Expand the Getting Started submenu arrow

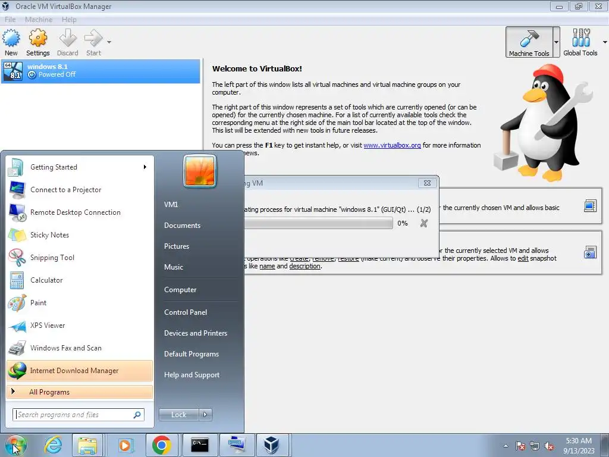coord(145,167)
